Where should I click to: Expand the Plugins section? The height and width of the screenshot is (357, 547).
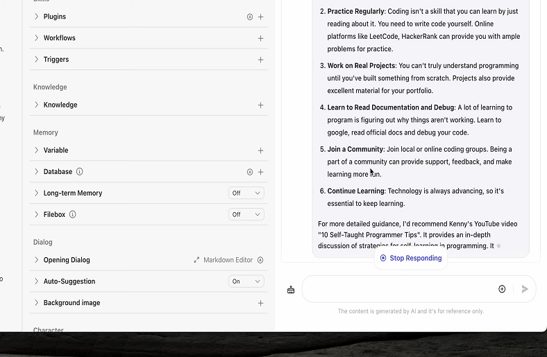click(36, 17)
